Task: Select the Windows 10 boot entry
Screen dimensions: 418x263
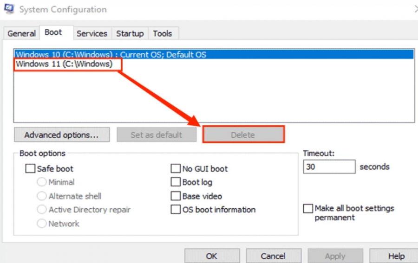Action: coord(111,54)
